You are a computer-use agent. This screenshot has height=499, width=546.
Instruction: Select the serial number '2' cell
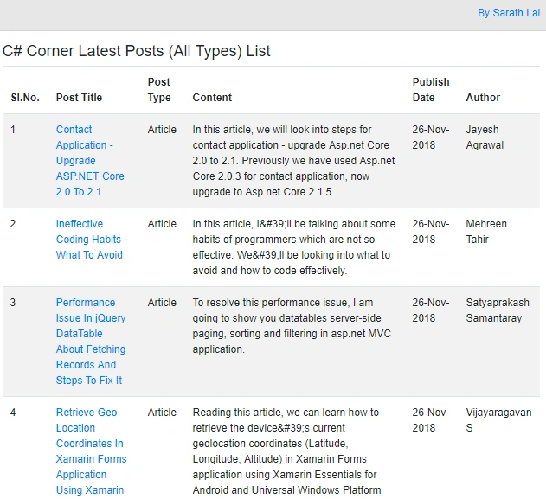pyautogui.click(x=13, y=224)
